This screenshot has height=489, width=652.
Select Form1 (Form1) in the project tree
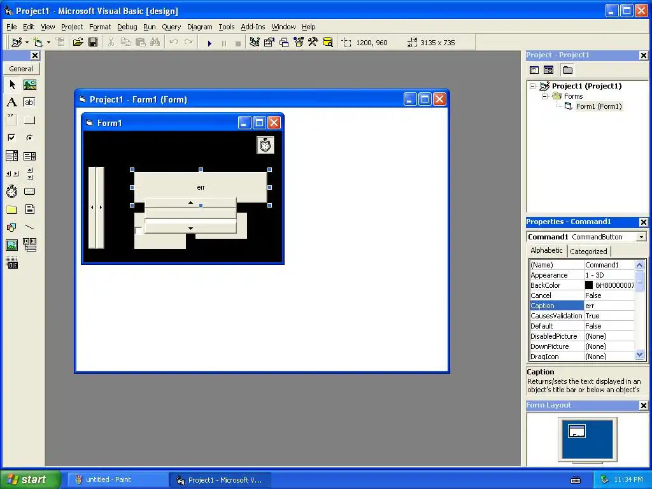point(599,106)
